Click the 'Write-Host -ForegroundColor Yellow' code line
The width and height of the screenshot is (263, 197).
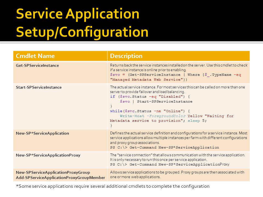click(x=177, y=116)
